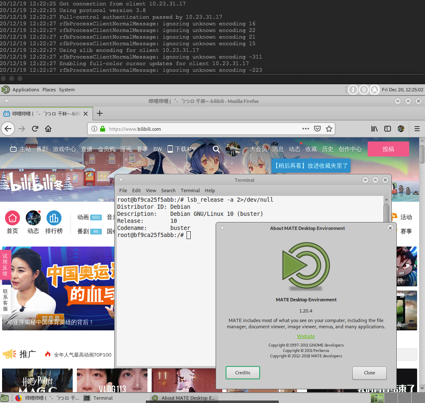Toggle the Firefox sidebar view

(x=388, y=129)
